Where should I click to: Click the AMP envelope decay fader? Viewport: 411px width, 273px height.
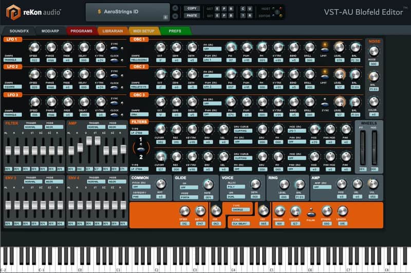89,140
